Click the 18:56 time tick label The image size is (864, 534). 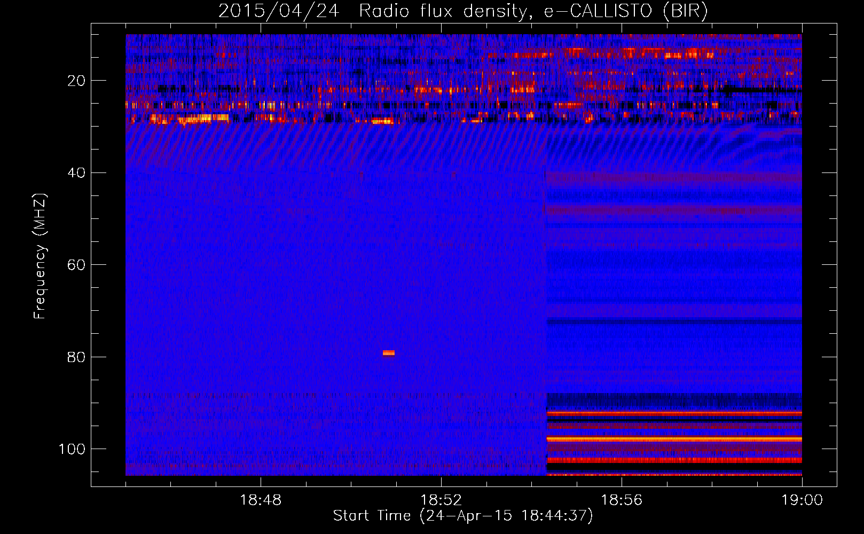coord(622,500)
